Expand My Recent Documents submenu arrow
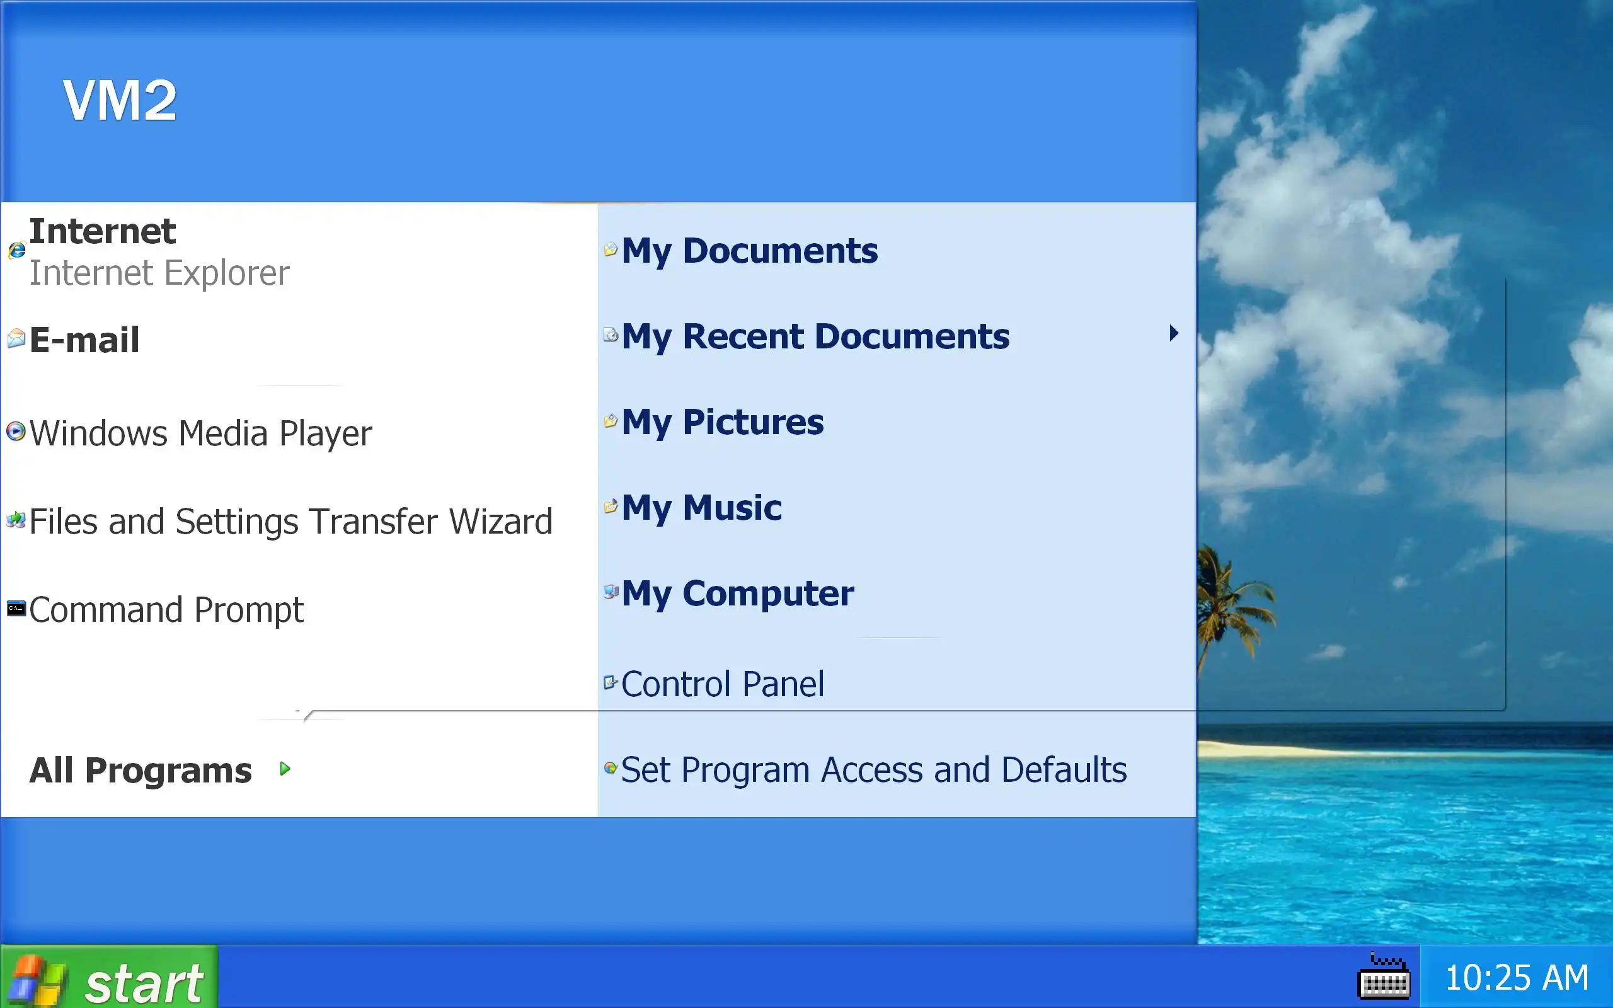Viewport: 1613px width, 1008px height. click(1174, 333)
